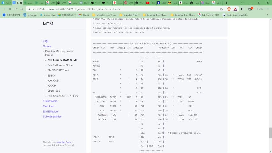
Task: Open CMSIS-DAP Tools page
Action: (58, 70)
